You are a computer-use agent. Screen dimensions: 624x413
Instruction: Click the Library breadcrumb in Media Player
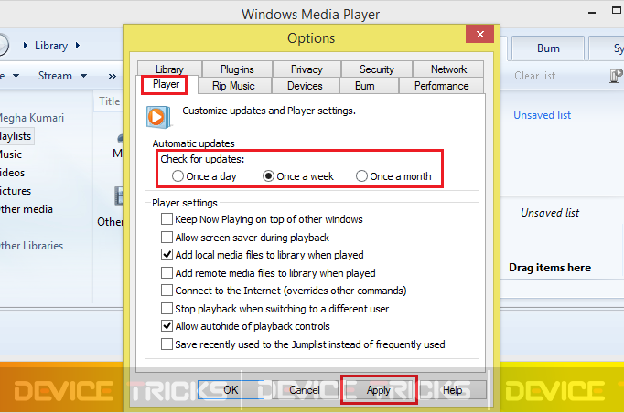tap(51, 46)
